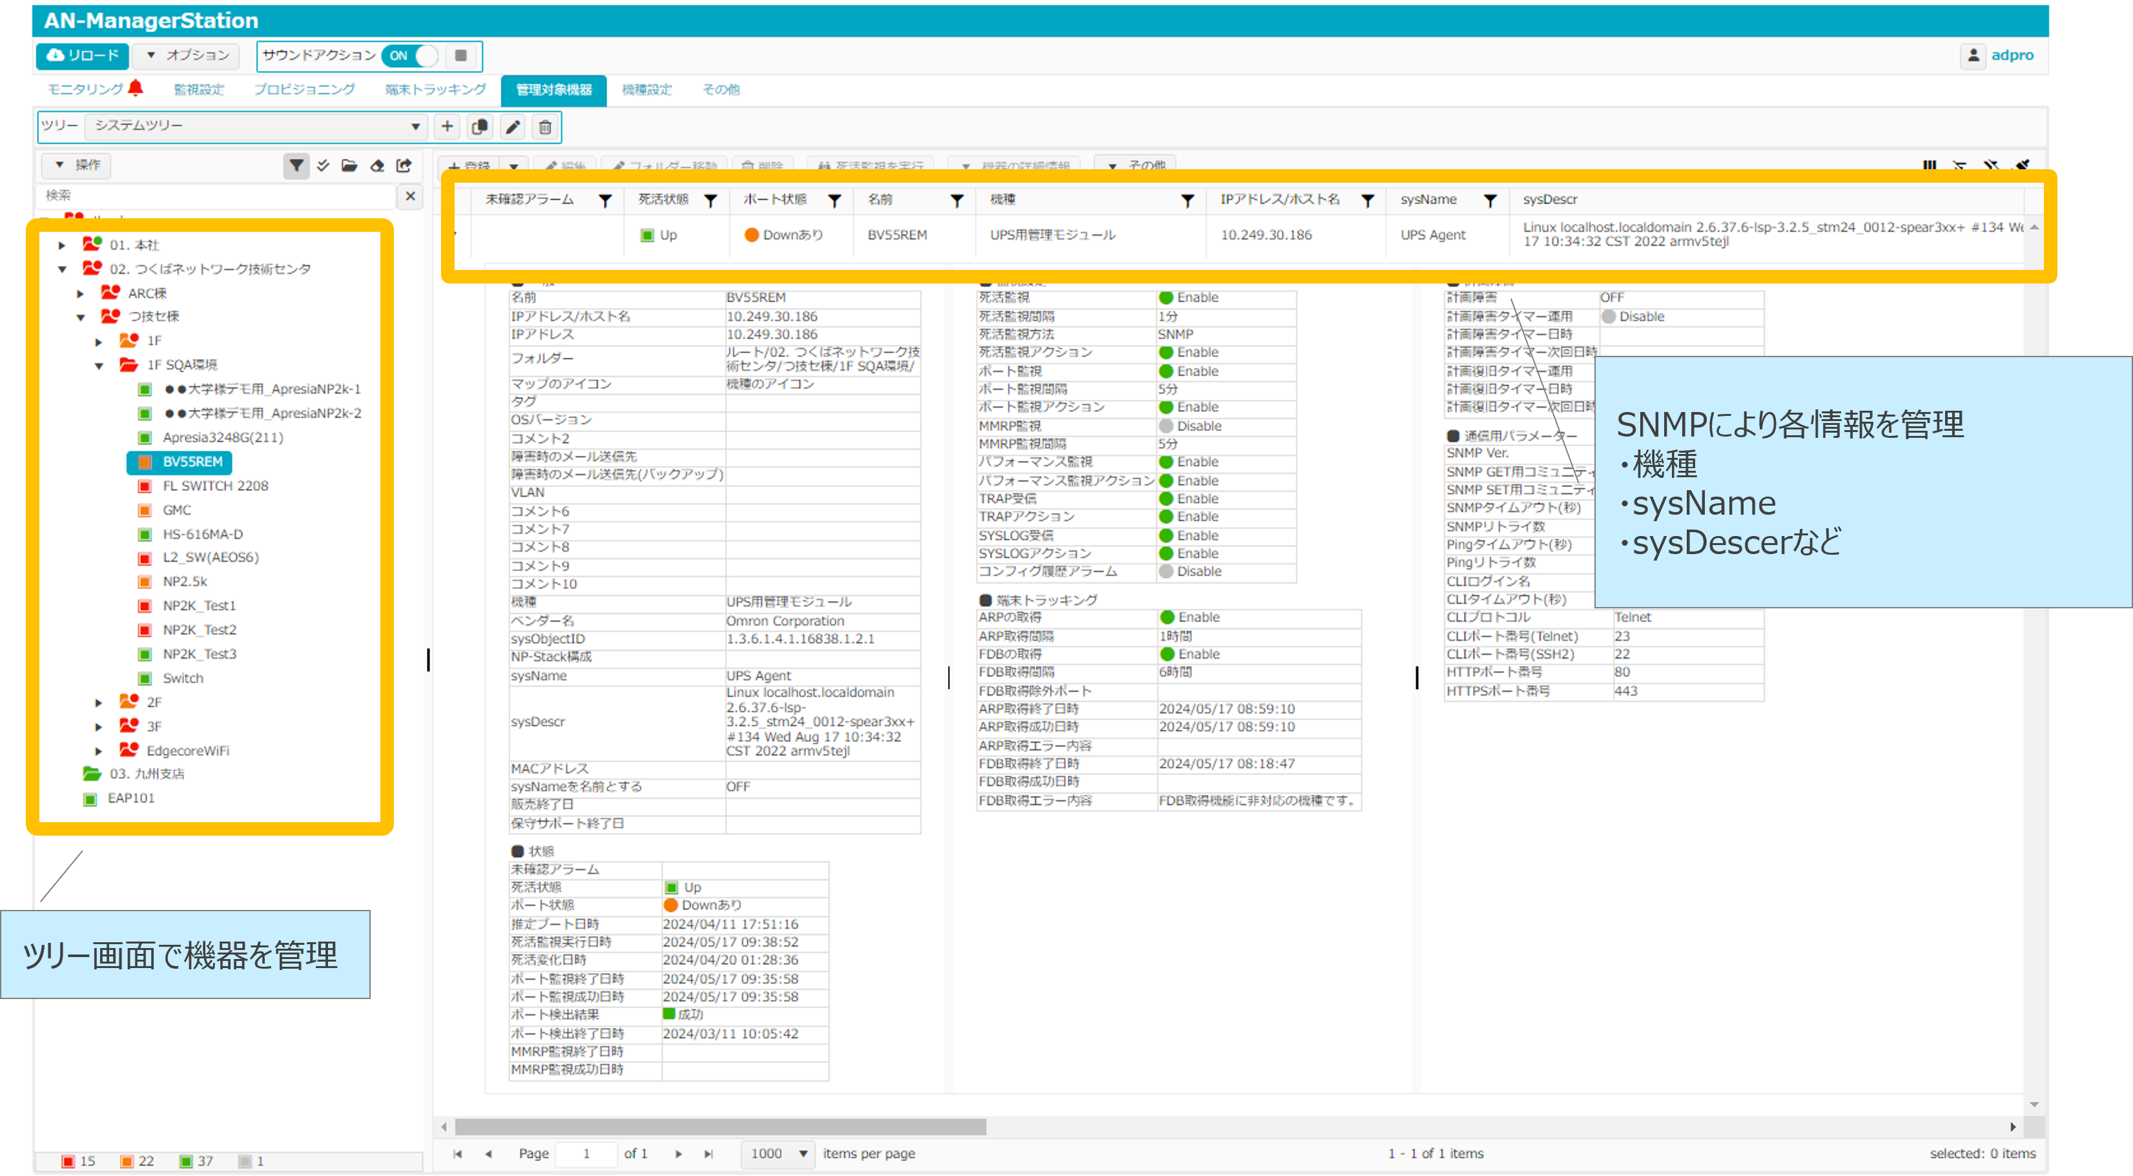Viewport: 2133px width, 1176px height.
Task: Open the その他 tab in the top navigation
Action: (x=721, y=89)
